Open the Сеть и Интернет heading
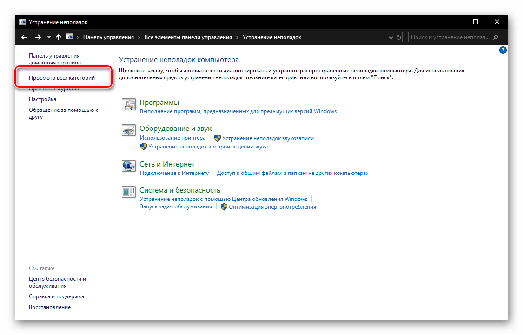The width and height of the screenshot is (523, 335). pos(167,164)
